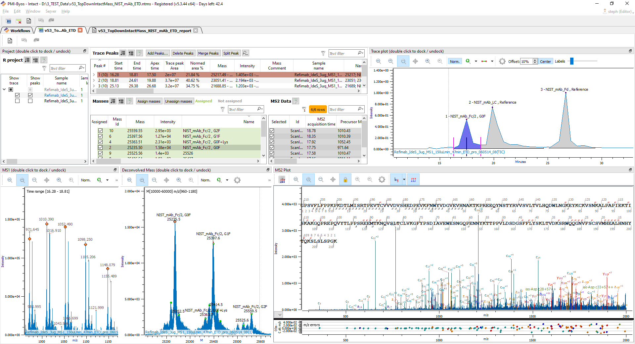Click Add Peaks... button
The height and width of the screenshot is (344, 635).
point(158,53)
